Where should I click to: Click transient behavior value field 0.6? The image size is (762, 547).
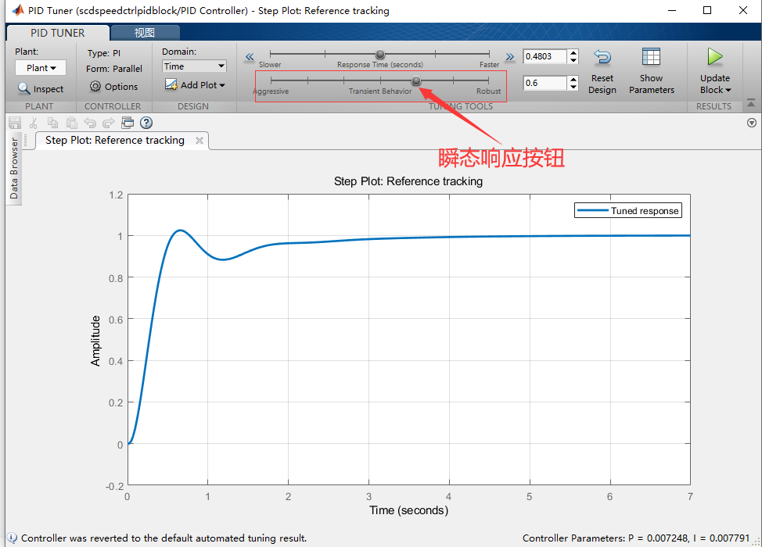545,83
